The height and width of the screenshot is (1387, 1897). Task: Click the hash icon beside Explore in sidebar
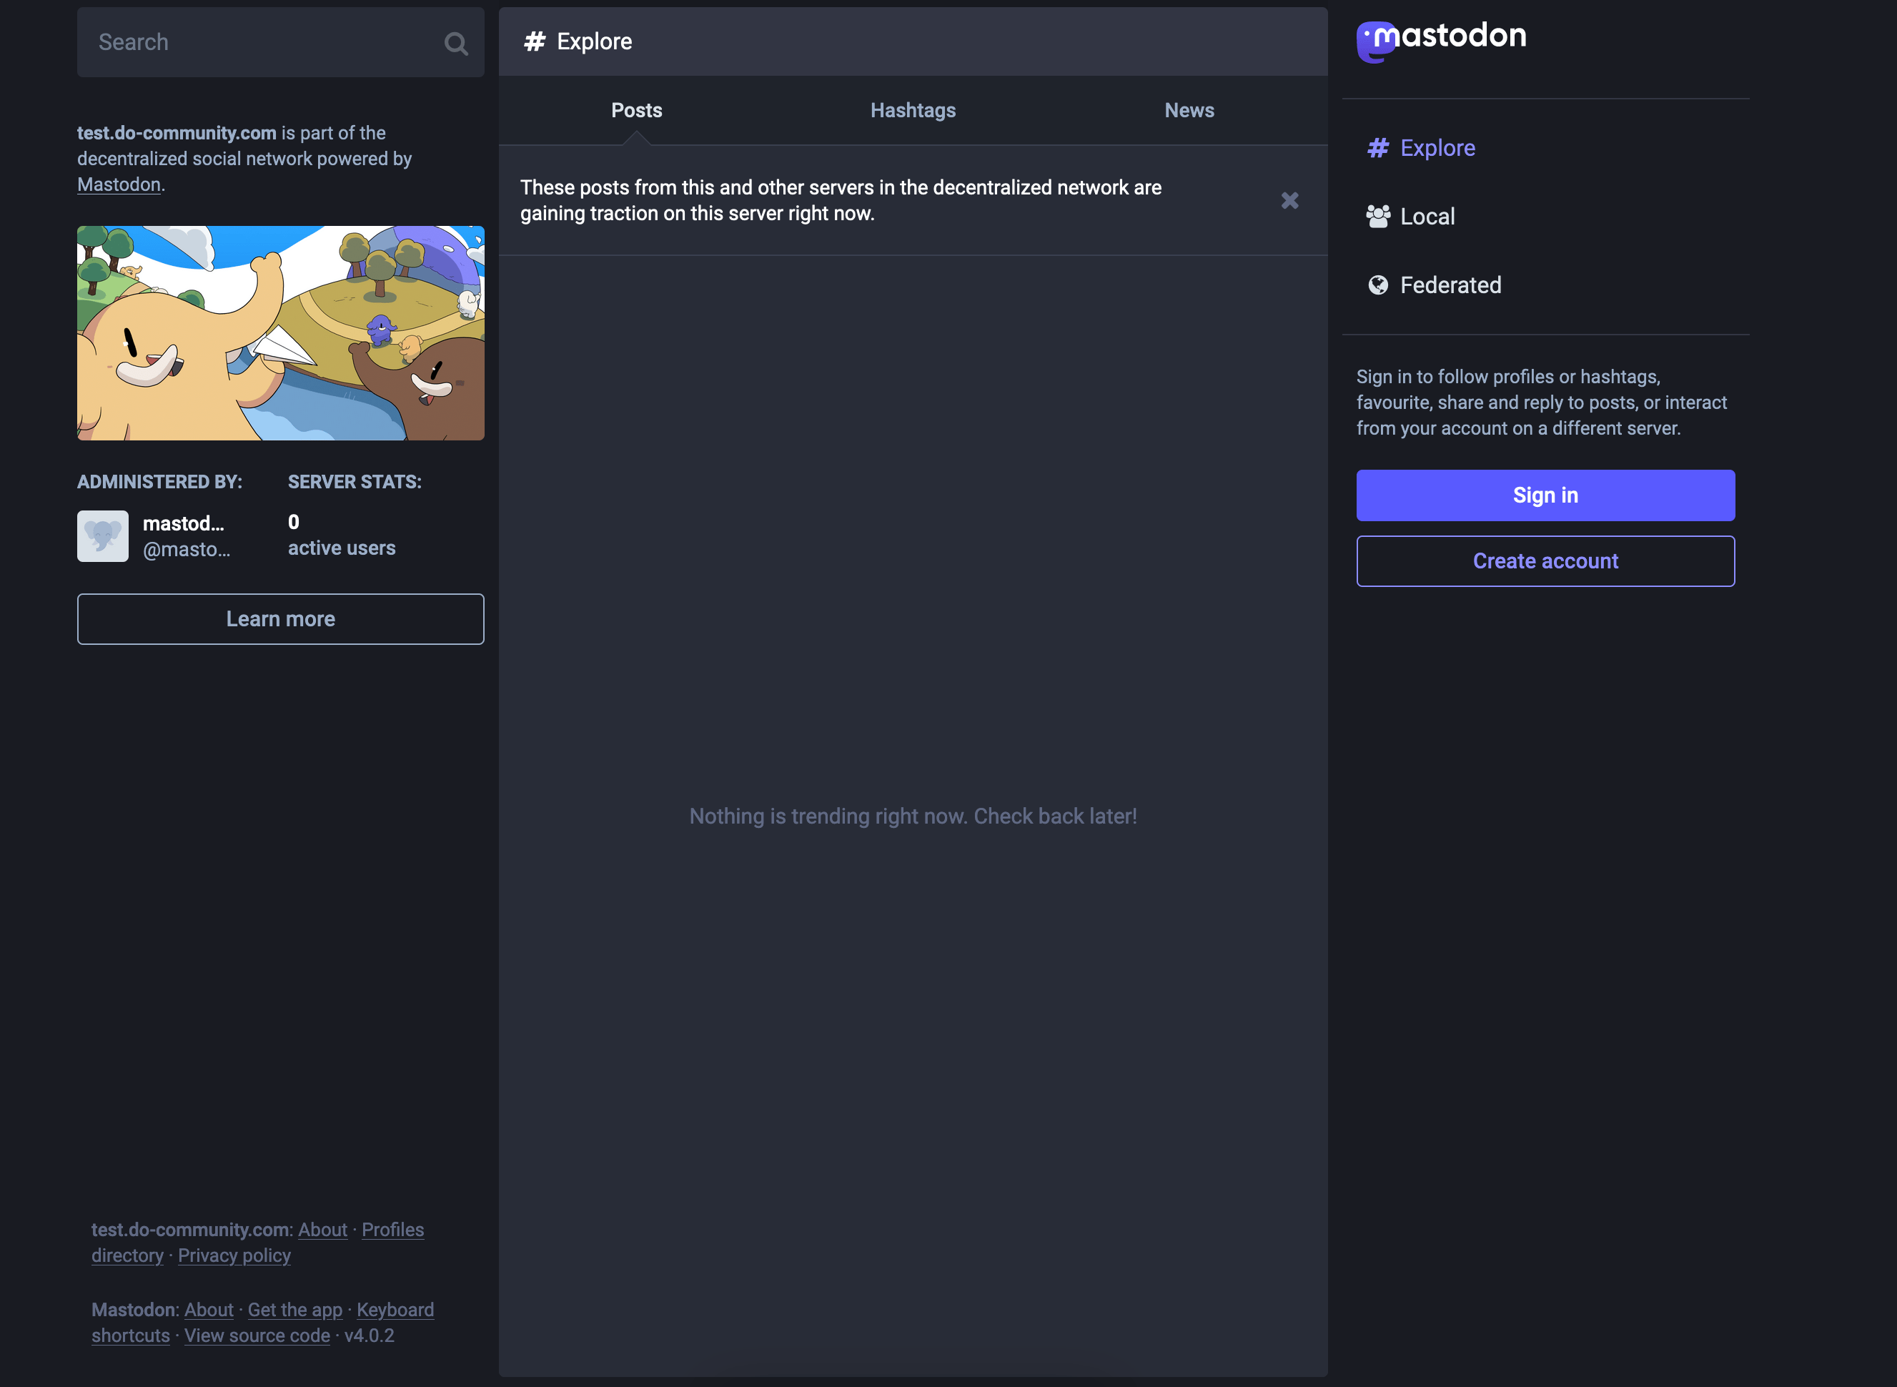pyautogui.click(x=1377, y=149)
